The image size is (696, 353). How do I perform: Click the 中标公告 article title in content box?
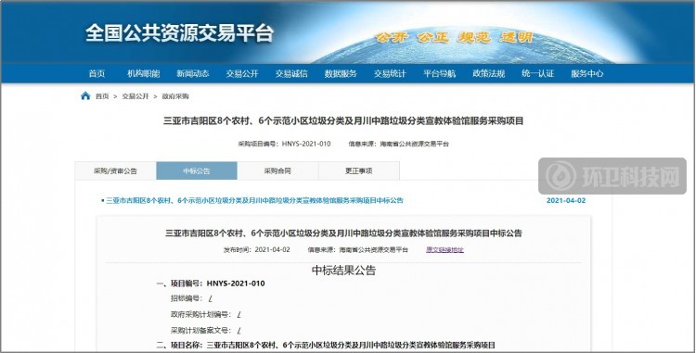click(343, 233)
